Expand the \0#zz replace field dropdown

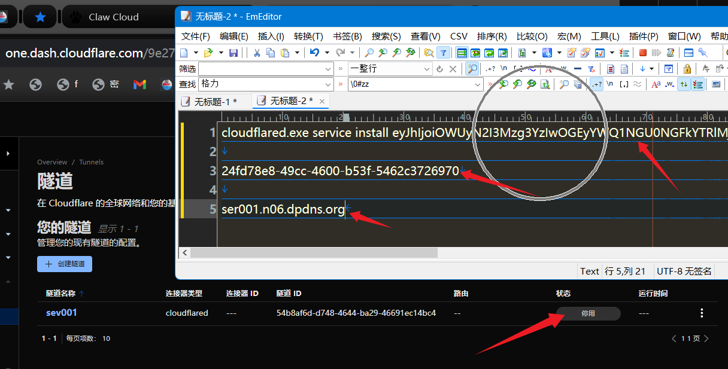click(477, 84)
